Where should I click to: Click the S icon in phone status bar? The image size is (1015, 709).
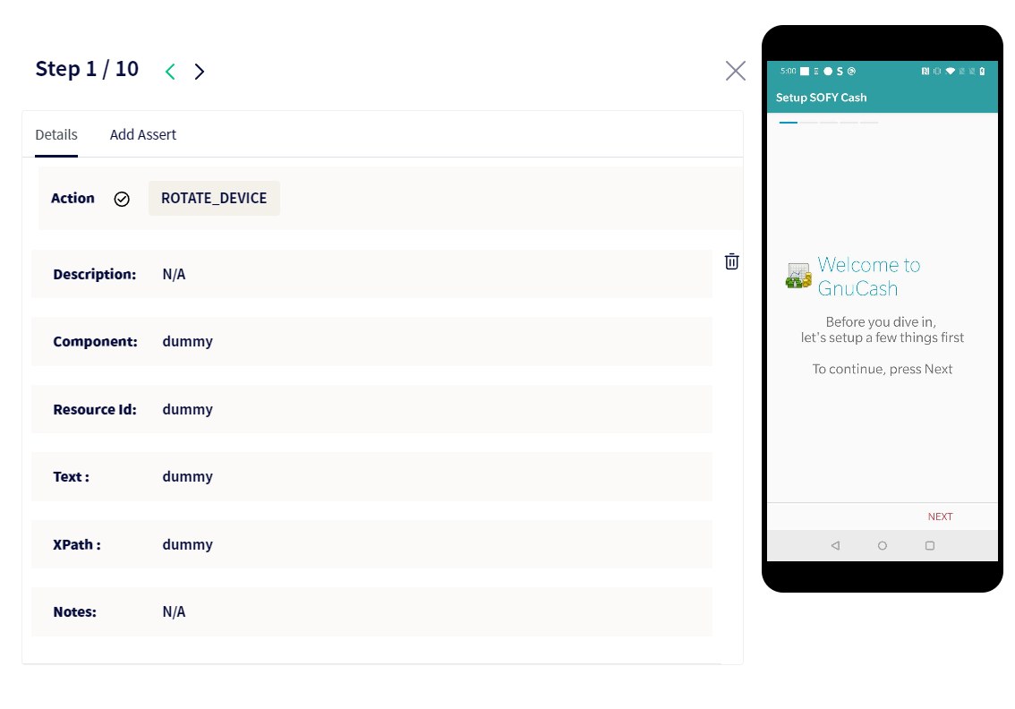point(840,72)
